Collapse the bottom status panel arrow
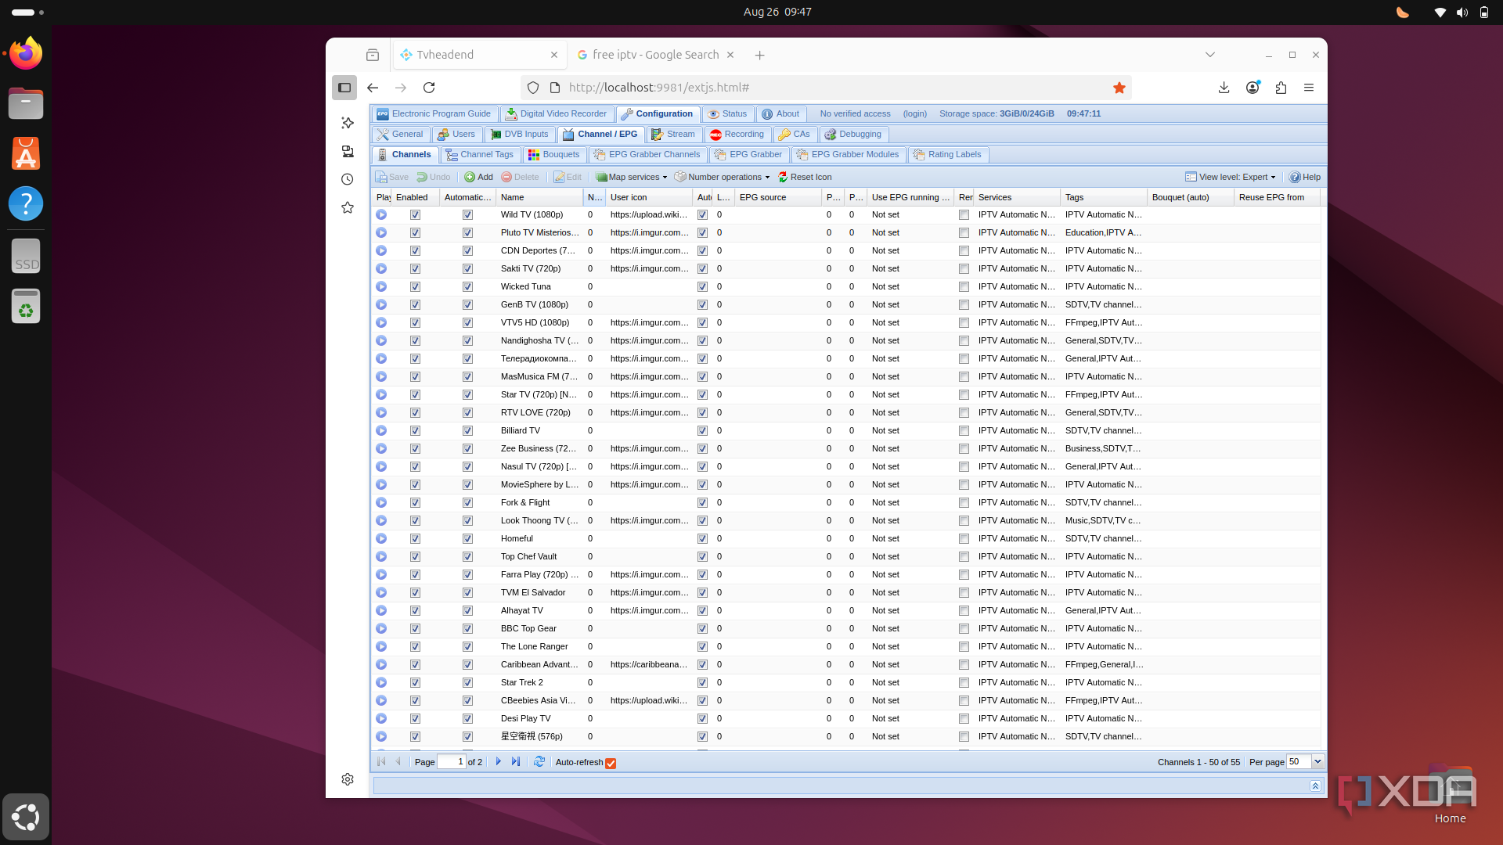The width and height of the screenshot is (1503, 845). click(x=1315, y=786)
